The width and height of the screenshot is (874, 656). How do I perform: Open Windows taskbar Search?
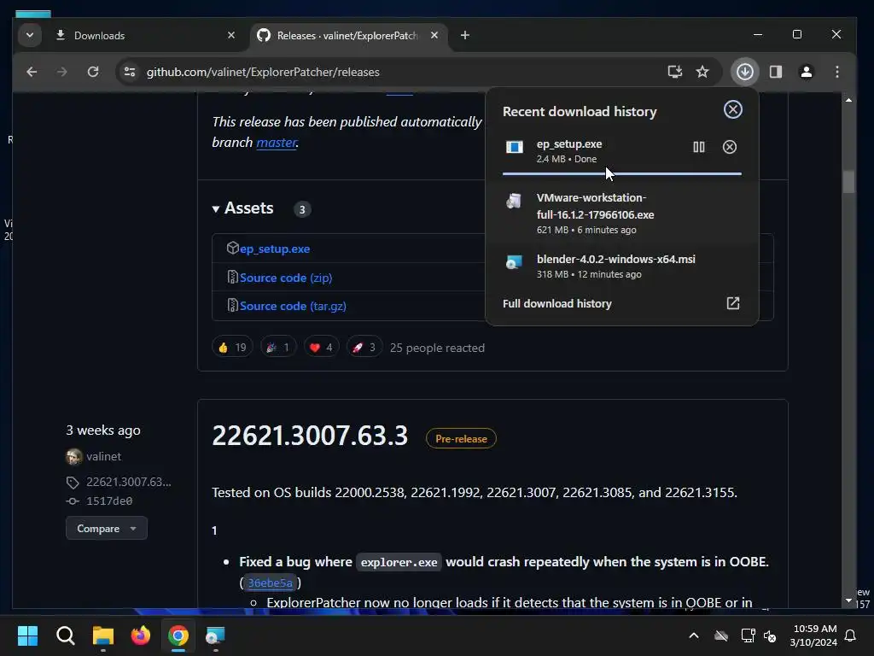click(65, 635)
